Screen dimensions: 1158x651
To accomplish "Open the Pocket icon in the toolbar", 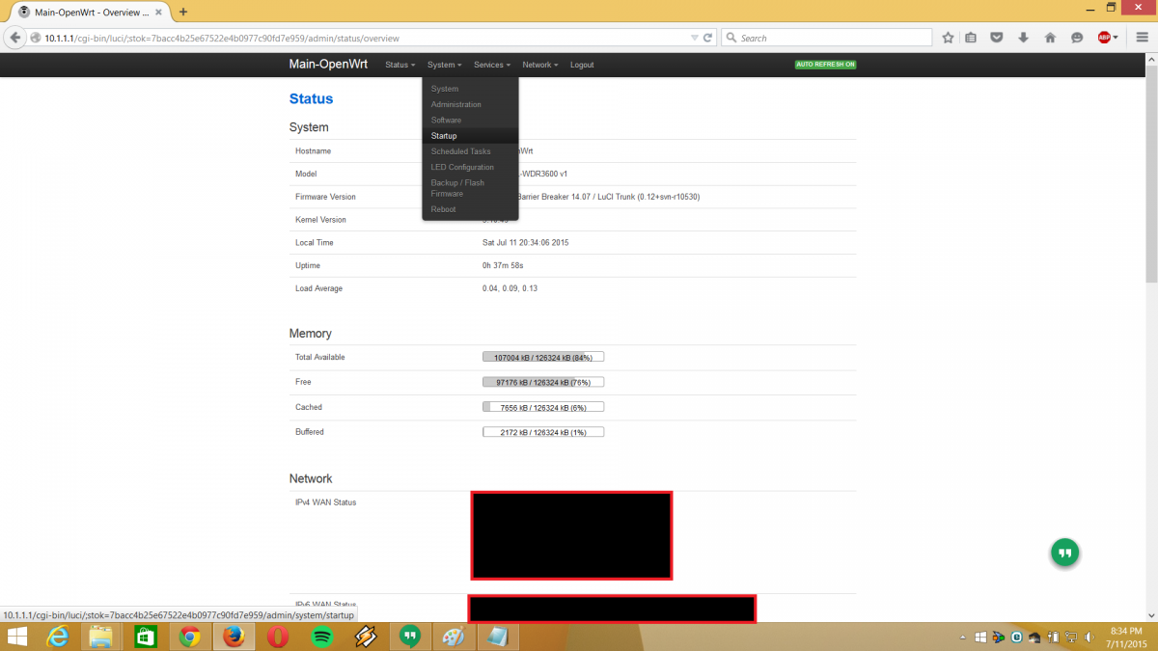I will pos(997,38).
